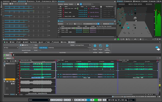Image resolution: width=162 pixels, height=102 pixels.
Task: Toggle the blue Loop button
Action: [89, 100]
